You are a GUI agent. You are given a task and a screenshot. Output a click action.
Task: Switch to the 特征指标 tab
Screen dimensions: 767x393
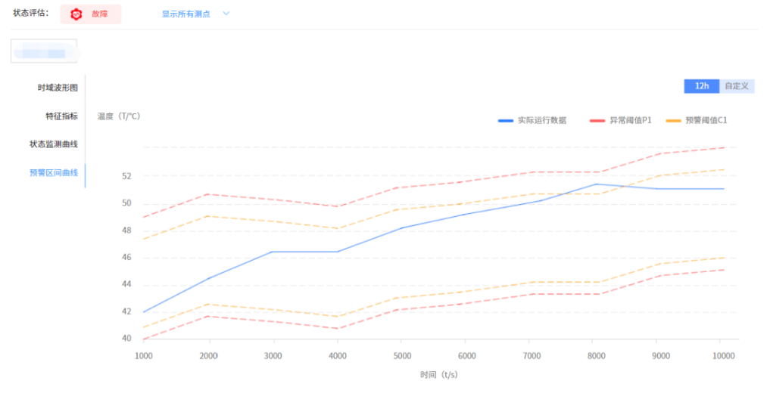pos(61,116)
